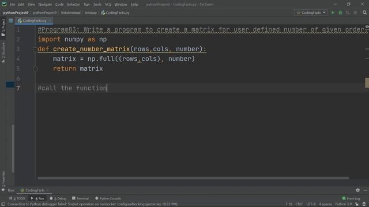Select the first pythonProject9 breadcrumb
Screen dimensions: 369x207
click(x=16, y=13)
